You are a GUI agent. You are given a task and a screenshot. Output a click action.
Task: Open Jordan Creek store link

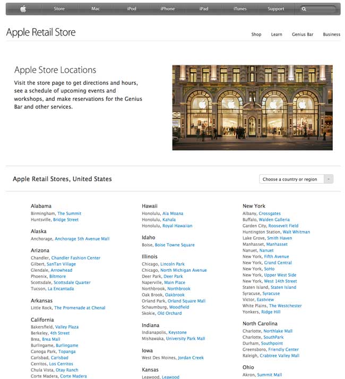191,358
